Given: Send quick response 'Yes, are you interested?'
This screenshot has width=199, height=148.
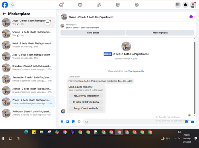Looking at the screenshot, I should (x=86, y=96).
